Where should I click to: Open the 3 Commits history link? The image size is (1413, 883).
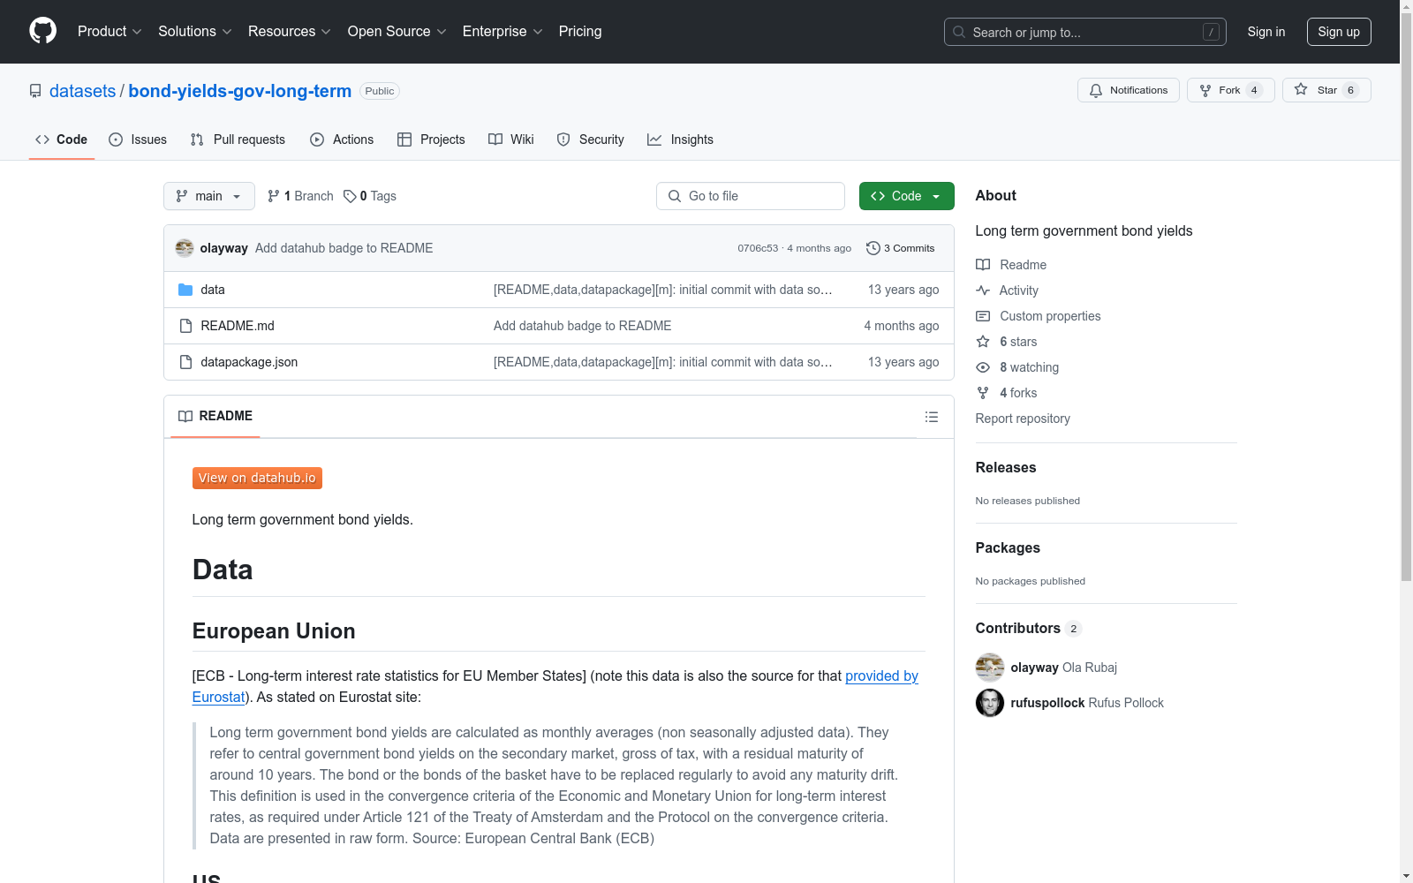click(901, 248)
